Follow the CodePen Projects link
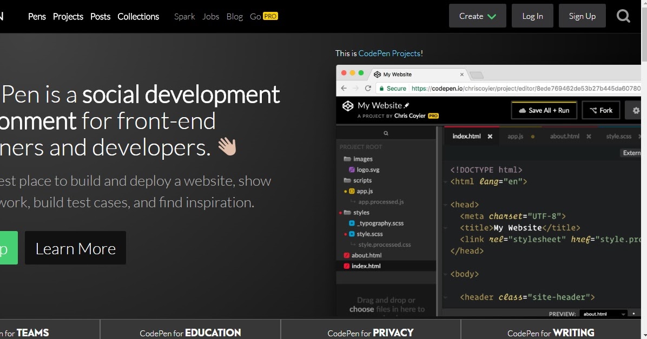Image resolution: width=647 pixels, height=339 pixels. [389, 53]
